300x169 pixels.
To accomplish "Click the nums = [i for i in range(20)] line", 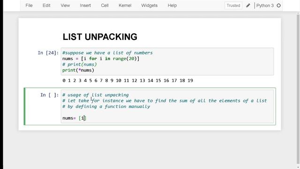I will (x=101, y=59).
